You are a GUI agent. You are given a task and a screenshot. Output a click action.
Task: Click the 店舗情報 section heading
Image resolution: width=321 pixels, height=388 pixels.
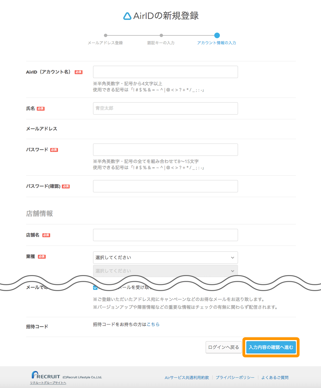(x=40, y=214)
